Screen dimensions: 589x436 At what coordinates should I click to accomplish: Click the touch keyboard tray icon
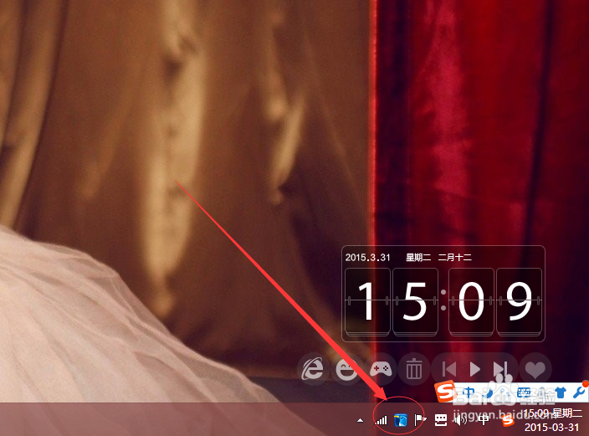point(440,420)
